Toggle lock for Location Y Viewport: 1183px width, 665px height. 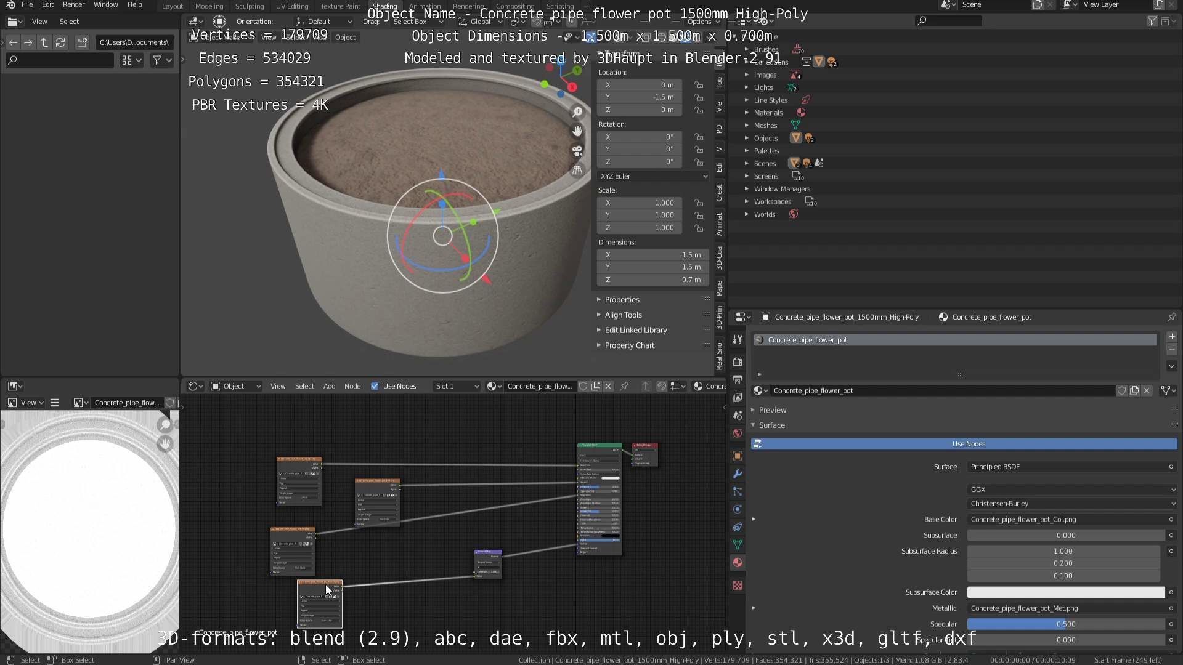[699, 97]
